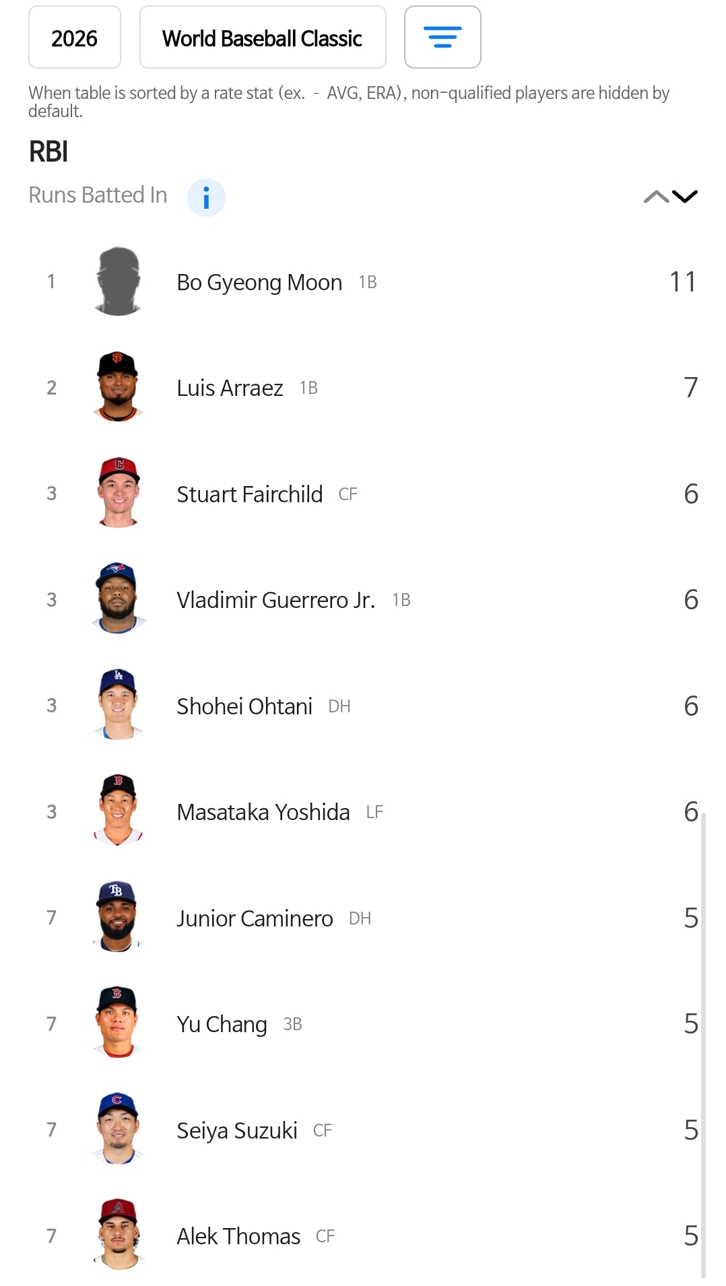Open Masataka Yoshida's player page
The image size is (726, 1286).
pyautogui.click(x=263, y=812)
